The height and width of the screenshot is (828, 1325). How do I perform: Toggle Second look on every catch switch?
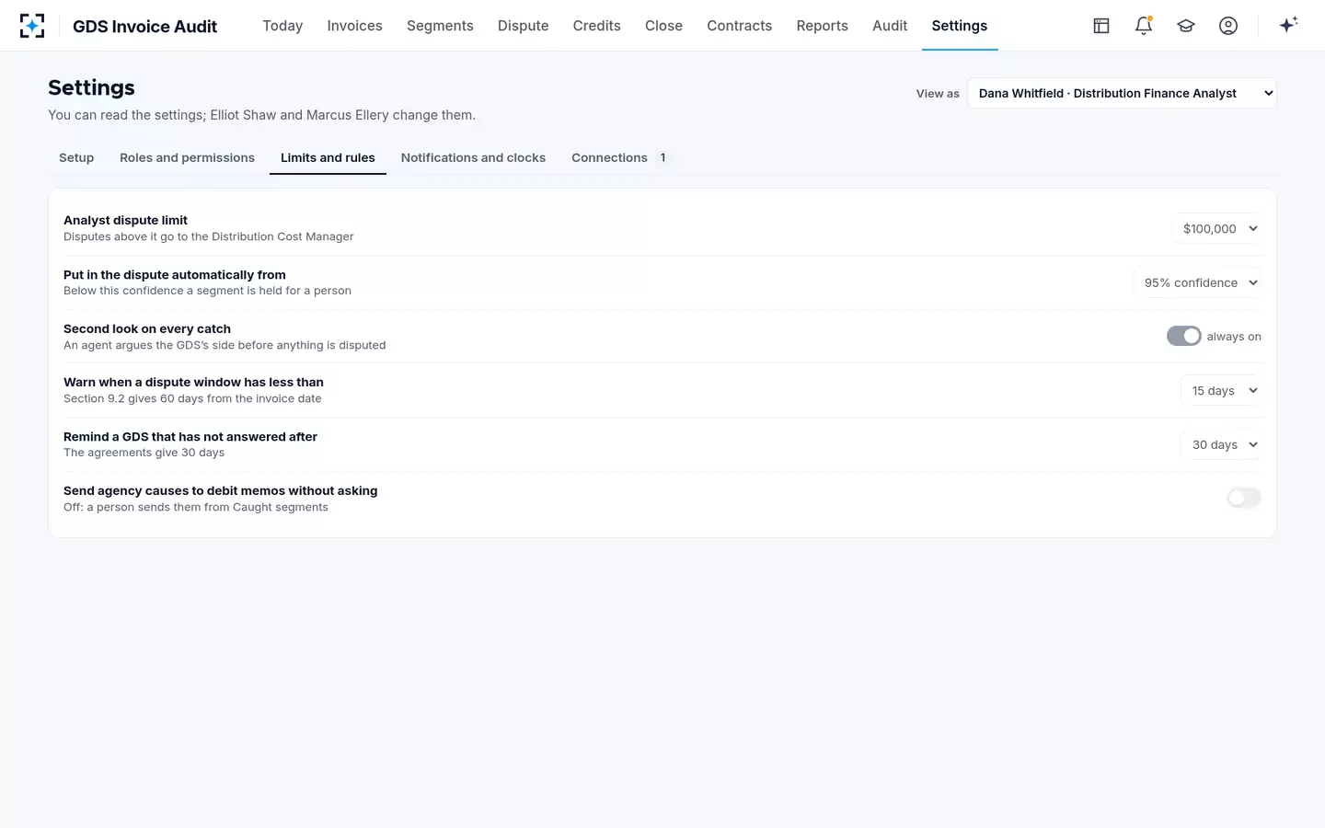coord(1183,336)
